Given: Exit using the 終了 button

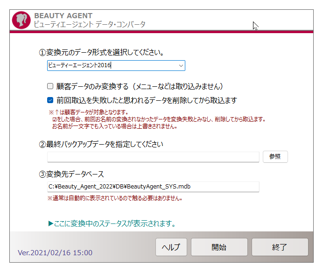Looking at the screenshot, I should [280, 247].
